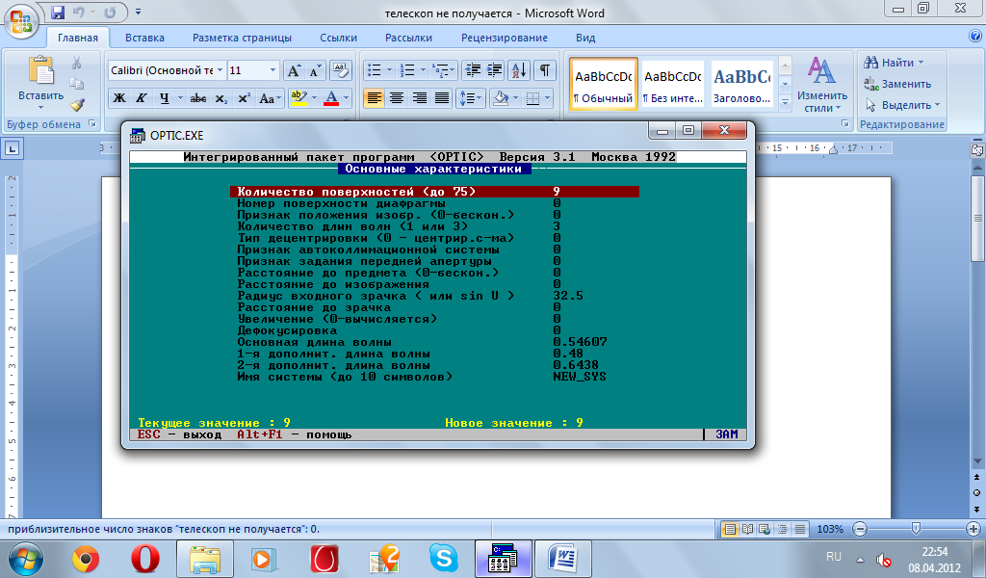Click the Multilevel list icon

point(441,70)
